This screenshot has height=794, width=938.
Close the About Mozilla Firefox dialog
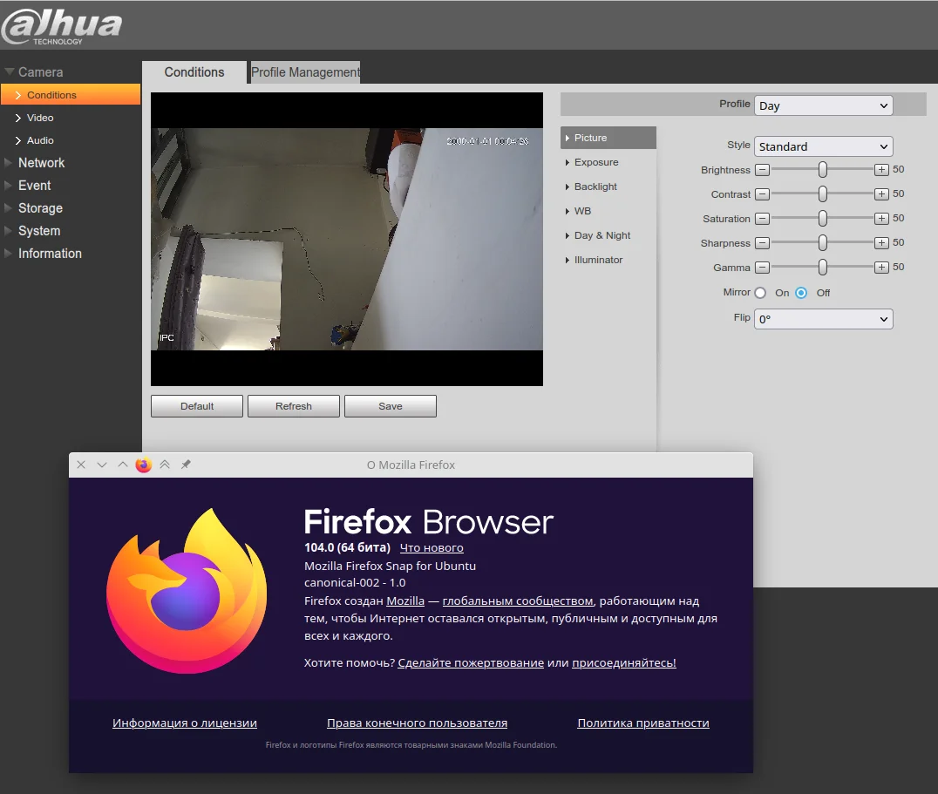coord(81,465)
